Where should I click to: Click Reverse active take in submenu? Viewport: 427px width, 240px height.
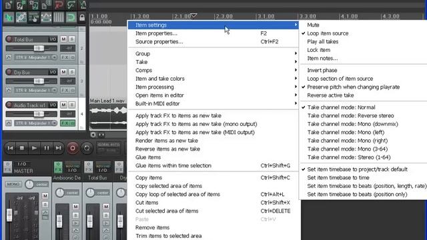(x=363, y=95)
